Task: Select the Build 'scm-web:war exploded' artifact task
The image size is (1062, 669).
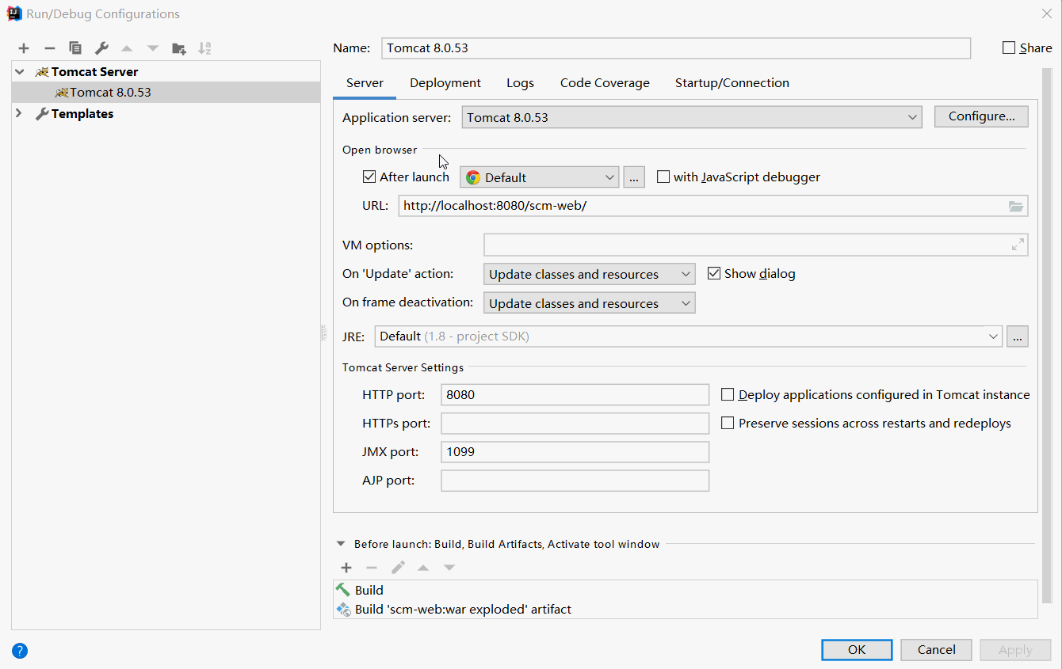Action: (464, 609)
